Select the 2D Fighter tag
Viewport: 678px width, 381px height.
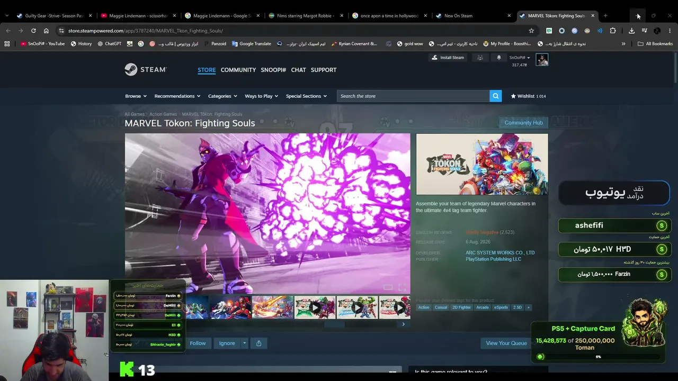click(461, 307)
